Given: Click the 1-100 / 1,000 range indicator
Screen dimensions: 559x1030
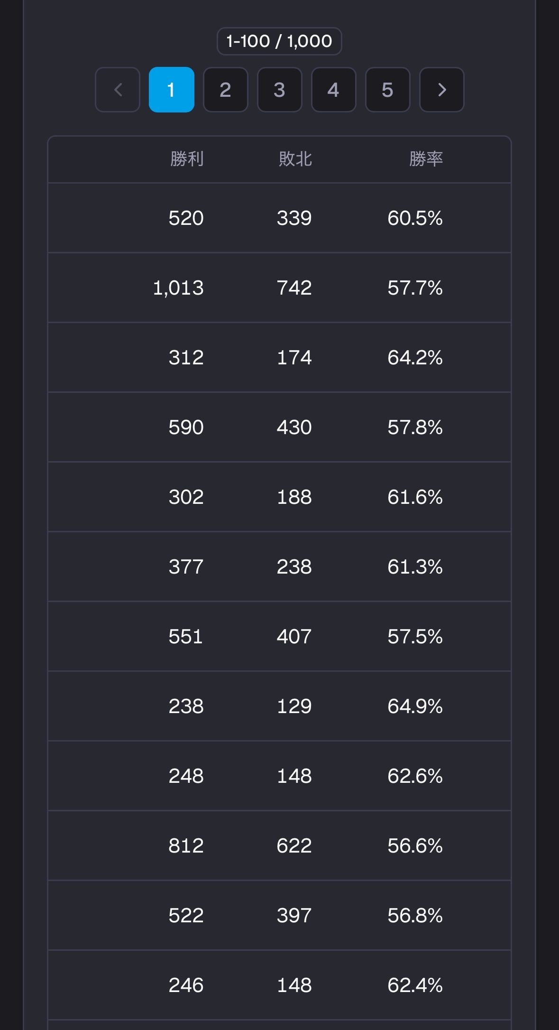Looking at the screenshot, I should pyautogui.click(x=279, y=41).
